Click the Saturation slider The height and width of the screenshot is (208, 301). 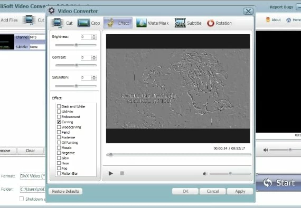point(76,86)
